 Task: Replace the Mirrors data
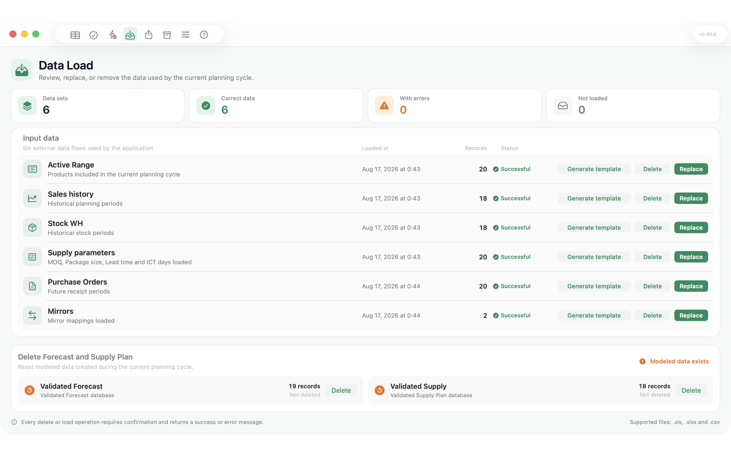coord(691,315)
